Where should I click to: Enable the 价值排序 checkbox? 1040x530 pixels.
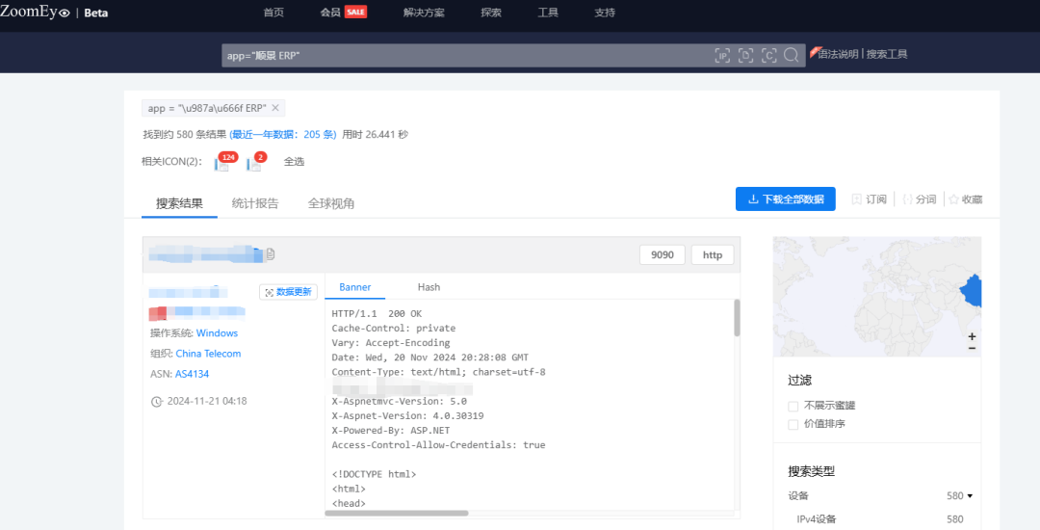point(793,424)
